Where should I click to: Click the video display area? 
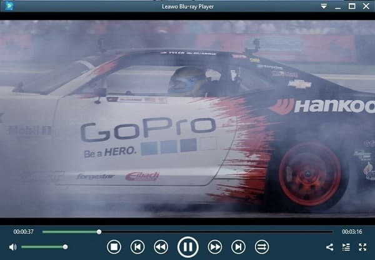[x=187, y=119]
